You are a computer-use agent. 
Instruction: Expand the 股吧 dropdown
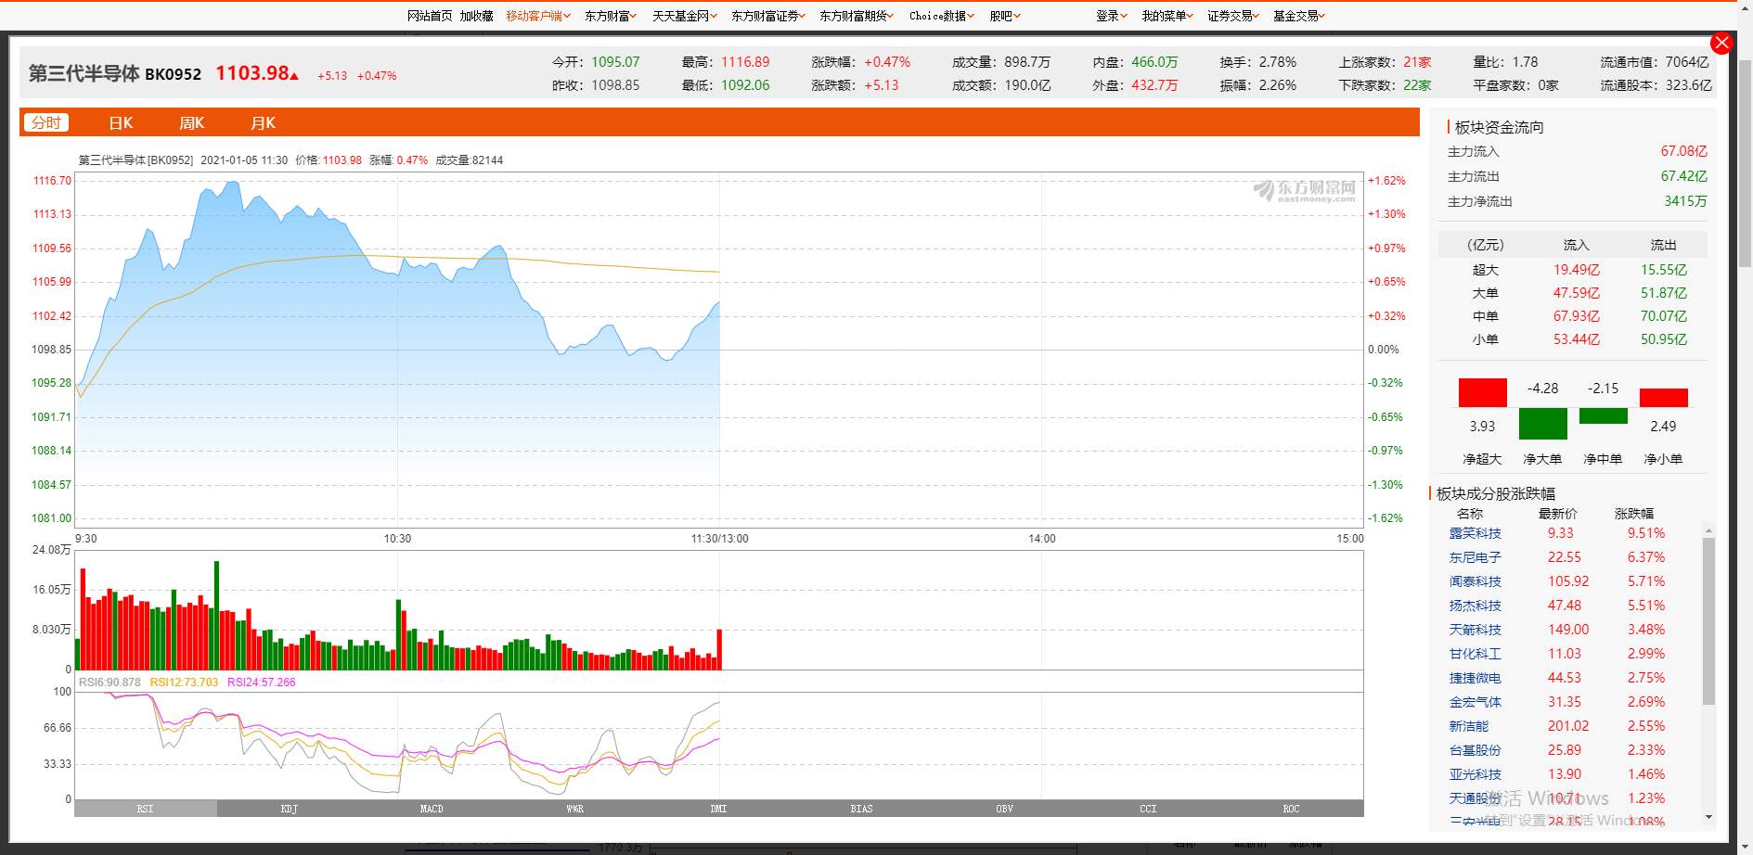pyautogui.click(x=1004, y=16)
